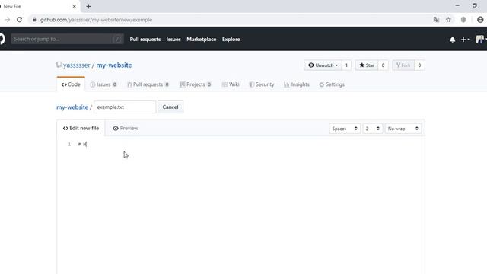Click Issues in the top navigation
The image size is (487, 274).
[173, 40]
